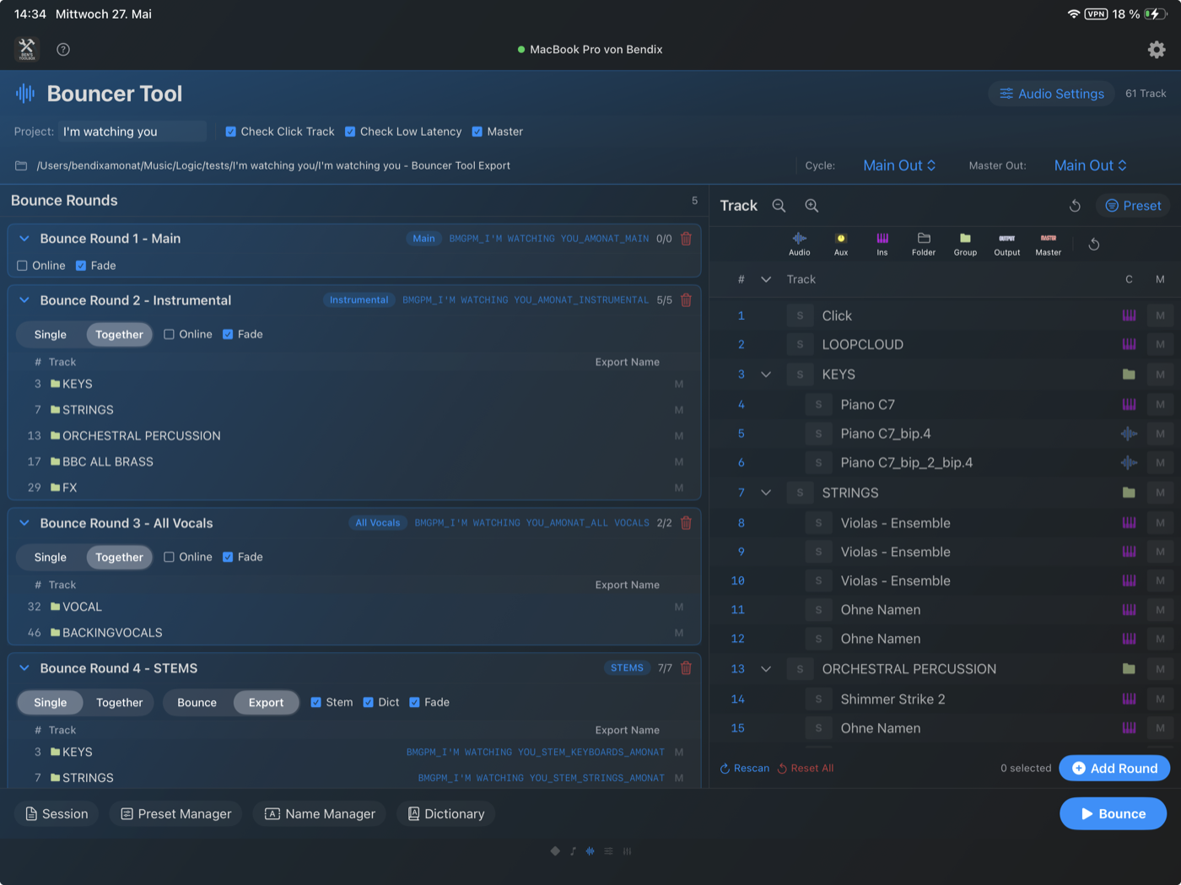
Task: Click the diamond page indicator icon
Action: pos(555,850)
